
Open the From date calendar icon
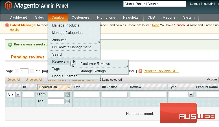[68, 95]
